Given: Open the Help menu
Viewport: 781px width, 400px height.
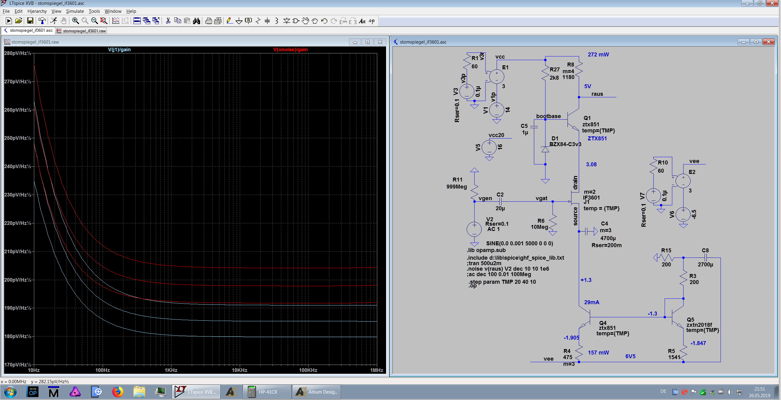Looking at the screenshot, I should [131, 11].
